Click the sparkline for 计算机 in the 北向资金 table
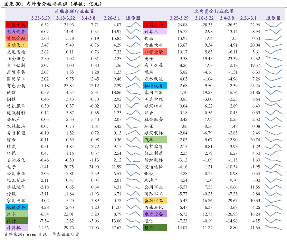The height and width of the screenshot is (249, 287). point(273,32)
